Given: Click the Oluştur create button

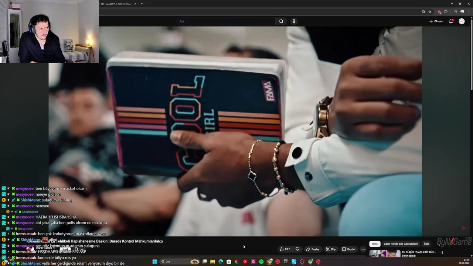Looking at the screenshot, I should pyautogui.click(x=436, y=21).
